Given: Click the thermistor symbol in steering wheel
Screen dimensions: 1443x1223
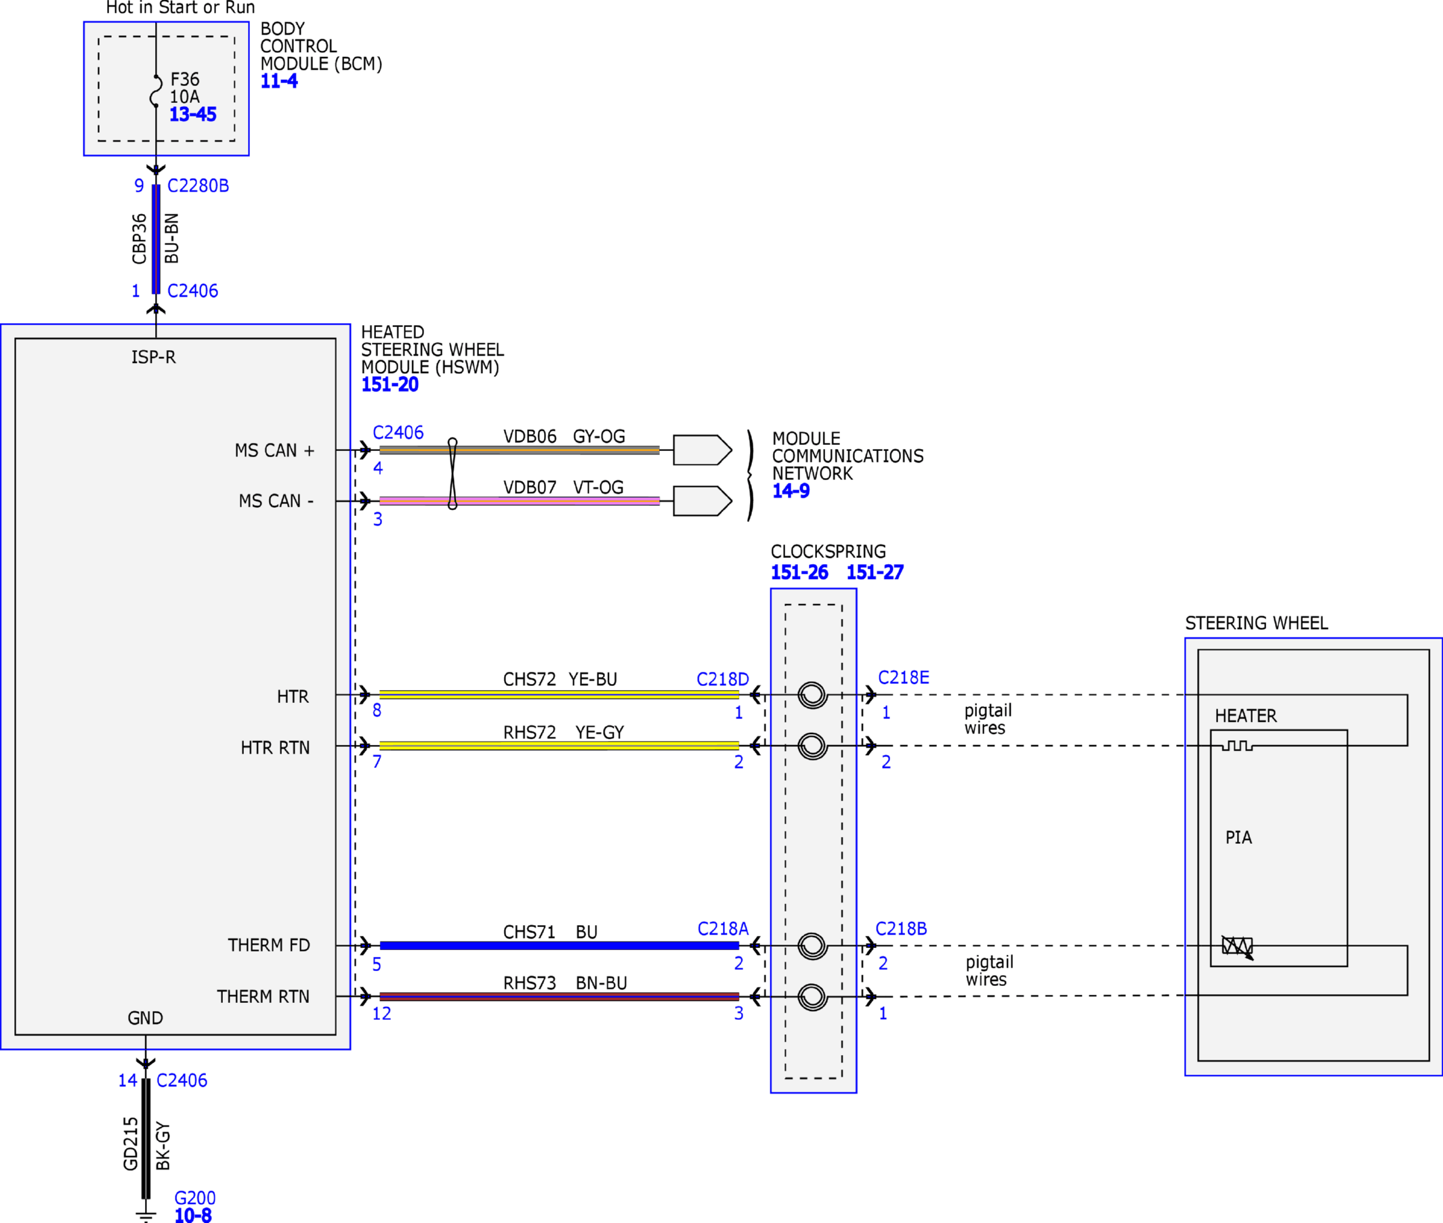Looking at the screenshot, I should [1237, 947].
